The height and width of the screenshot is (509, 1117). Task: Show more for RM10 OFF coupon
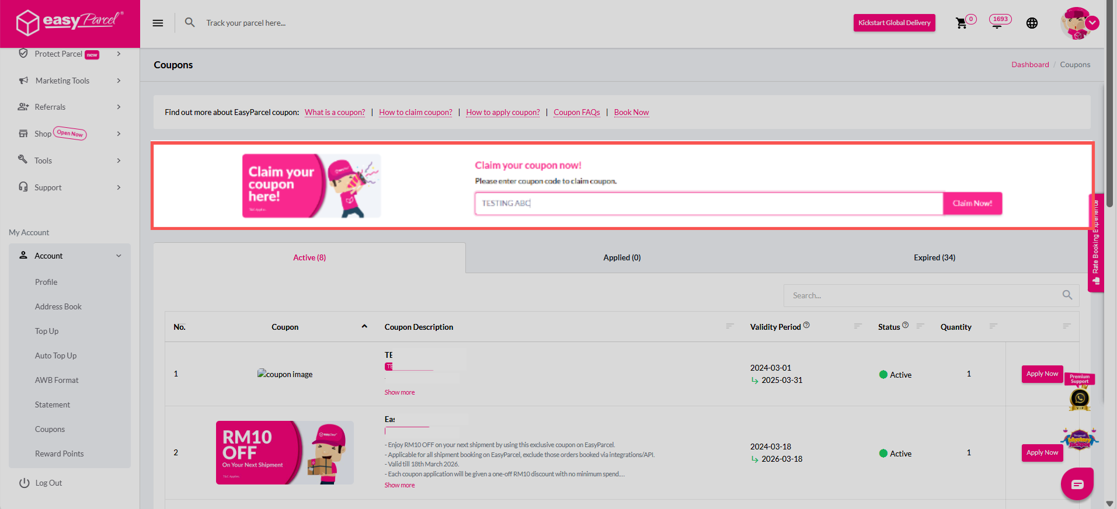coord(399,485)
